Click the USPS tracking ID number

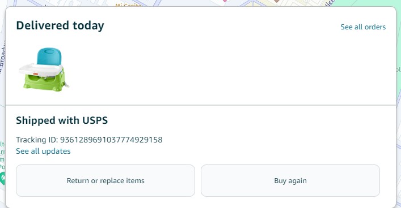111,140
